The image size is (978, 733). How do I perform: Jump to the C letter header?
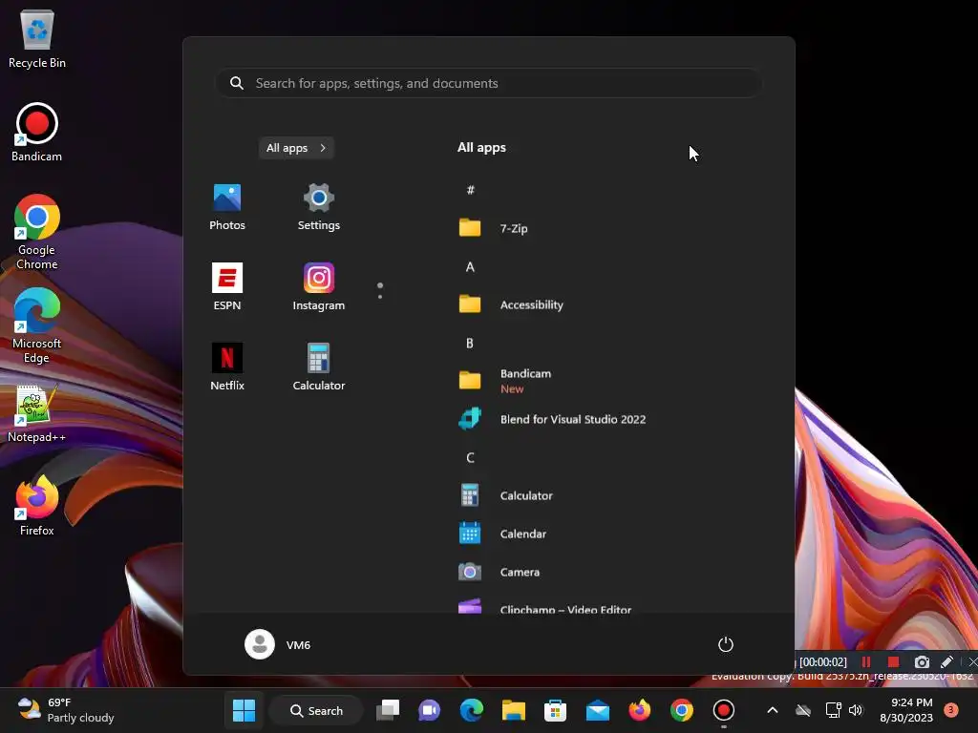tap(470, 457)
